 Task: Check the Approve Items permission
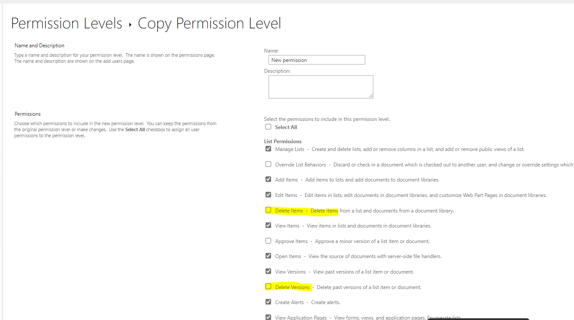[x=268, y=240]
